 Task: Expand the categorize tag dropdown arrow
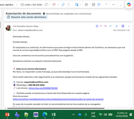50,5
